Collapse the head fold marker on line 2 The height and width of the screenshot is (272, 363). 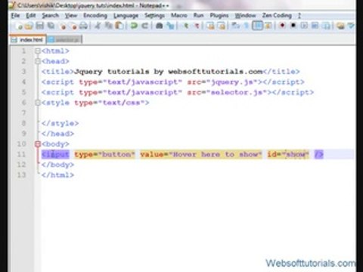click(x=38, y=61)
